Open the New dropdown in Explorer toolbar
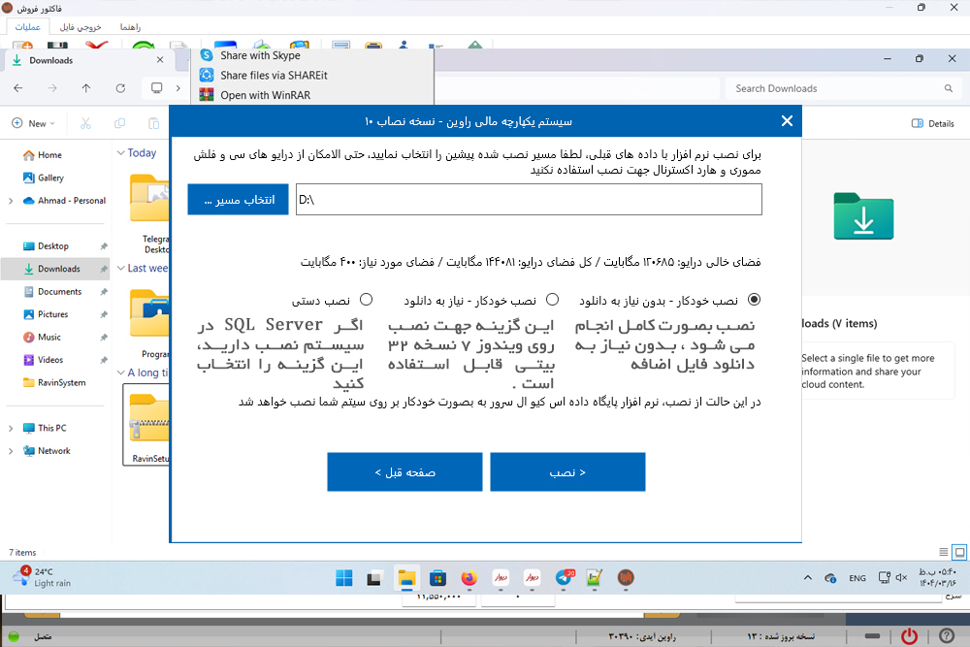Viewport: 970px width, 647px height. click(x=34, y=123)
